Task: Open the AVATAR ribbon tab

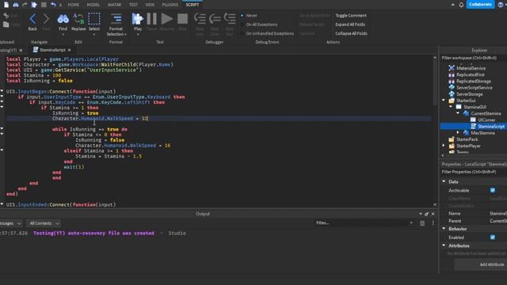Action: point(114,5)
